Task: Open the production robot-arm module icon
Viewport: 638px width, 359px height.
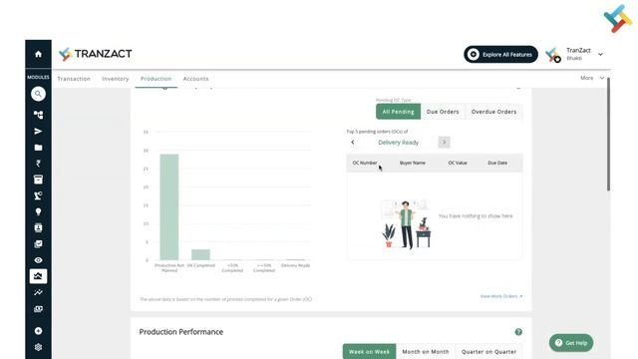Action: 38,195
